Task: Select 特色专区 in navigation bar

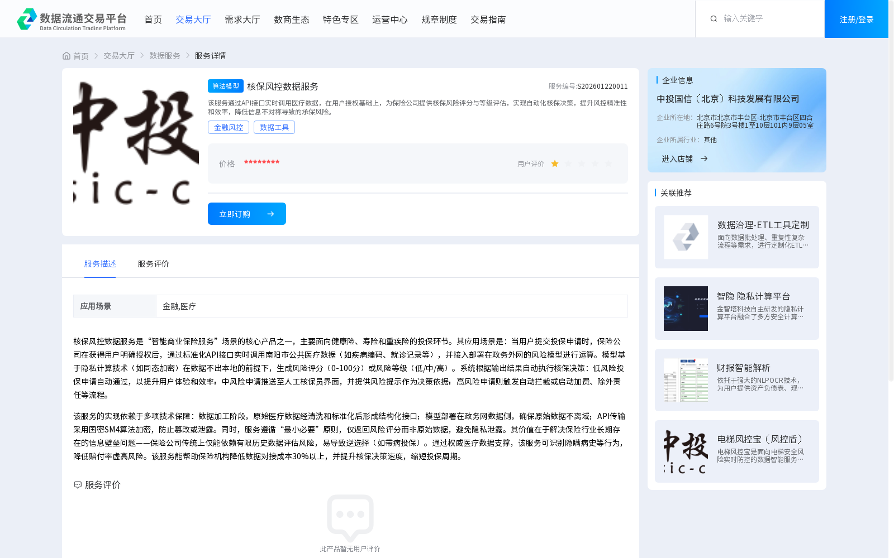Action: pos(341,20)
